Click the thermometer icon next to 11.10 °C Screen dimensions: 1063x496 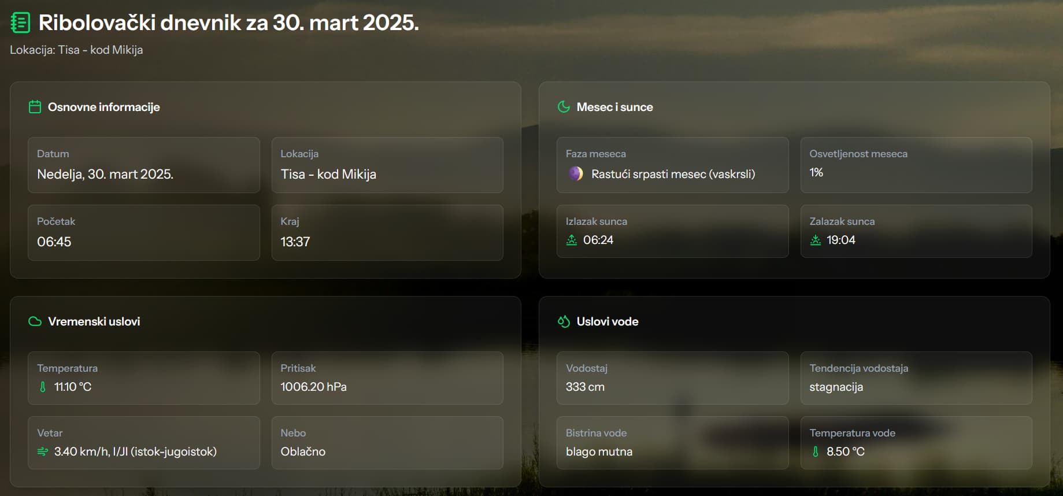(x=43, y=387)
